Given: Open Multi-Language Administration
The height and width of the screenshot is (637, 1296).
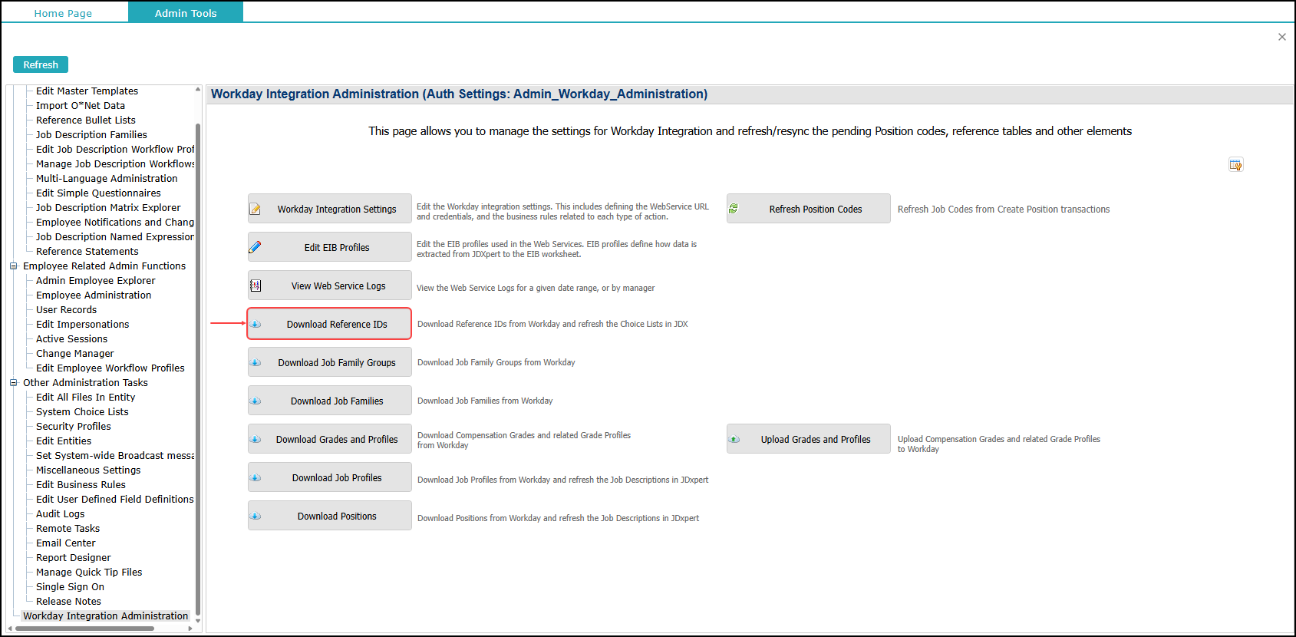Looking at the screenshot, I should (107, 179).
